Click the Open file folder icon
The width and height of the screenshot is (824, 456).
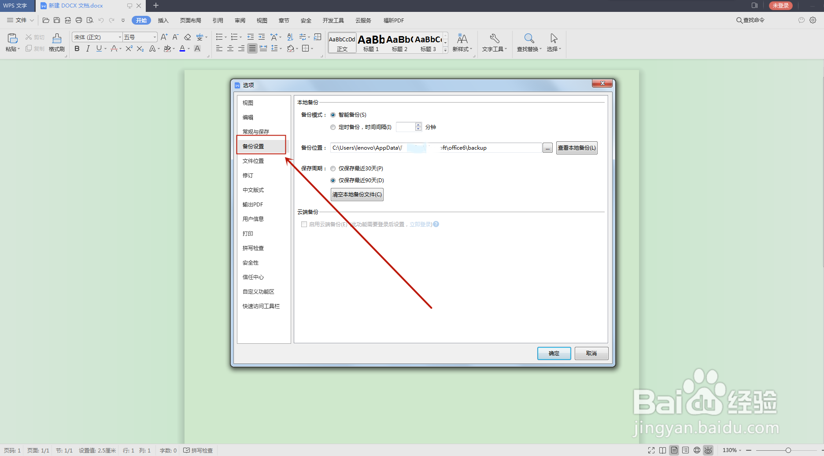(46, 20)
